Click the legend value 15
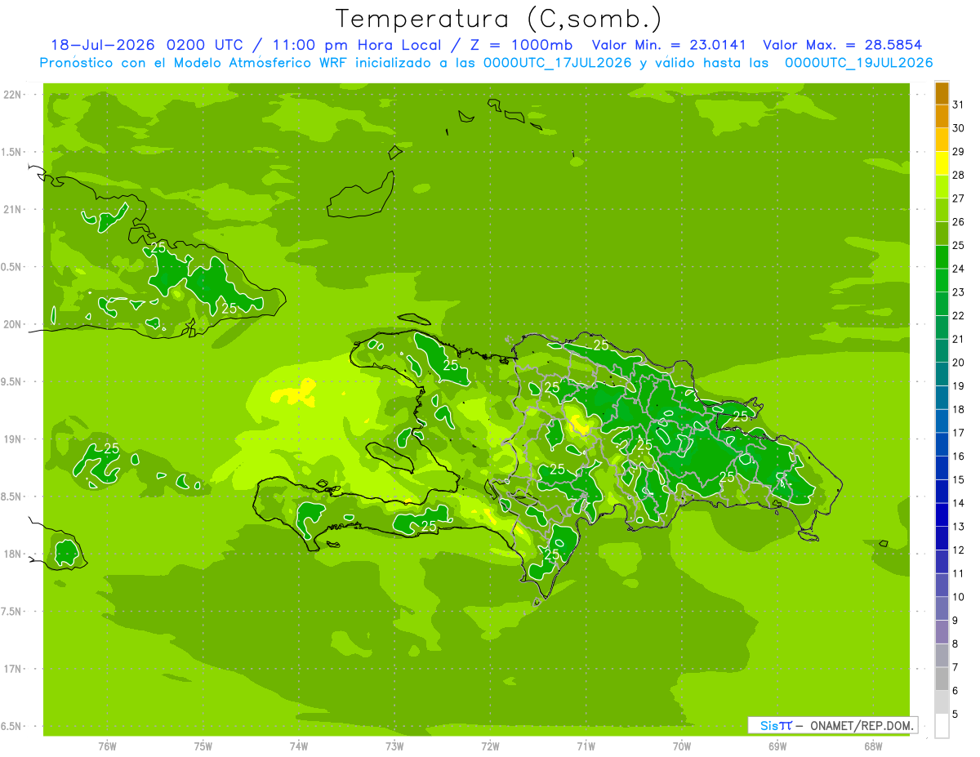980x757 pixels. coord(959,480)
